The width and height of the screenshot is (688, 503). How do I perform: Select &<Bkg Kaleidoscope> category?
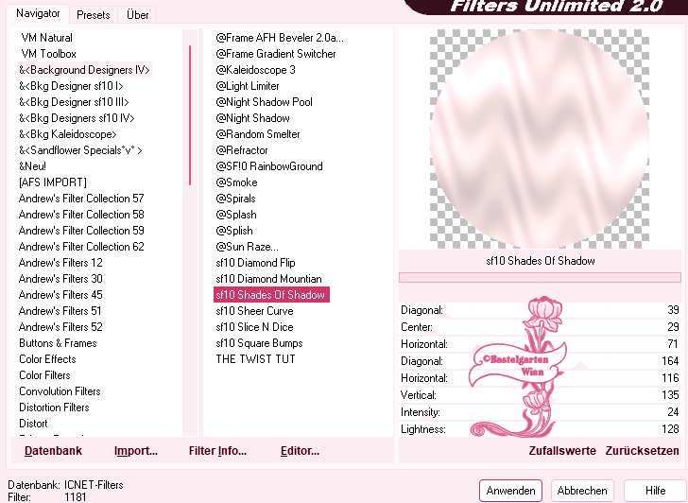(x=68, y=134)
